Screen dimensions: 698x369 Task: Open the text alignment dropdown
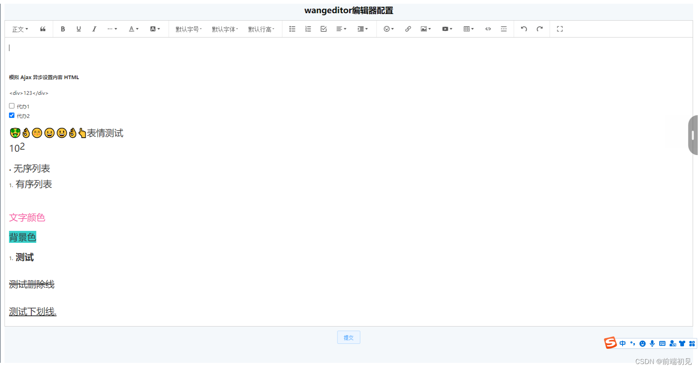click(x=341, y=29)
